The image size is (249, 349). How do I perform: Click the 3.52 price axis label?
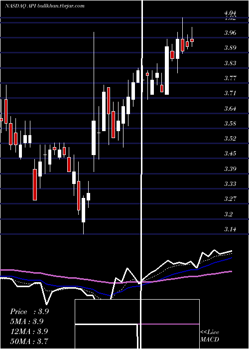[x=230, y=139]
